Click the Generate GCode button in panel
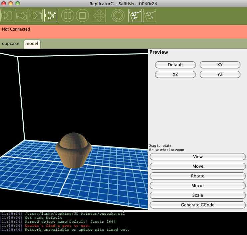 coord(198,205)
